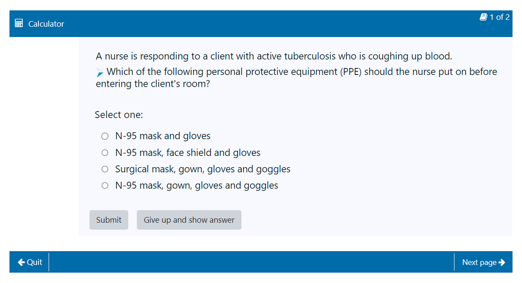Click the blue arrow marker before "Which"
This screenshot has height=283, width=522.
point(100,72)
